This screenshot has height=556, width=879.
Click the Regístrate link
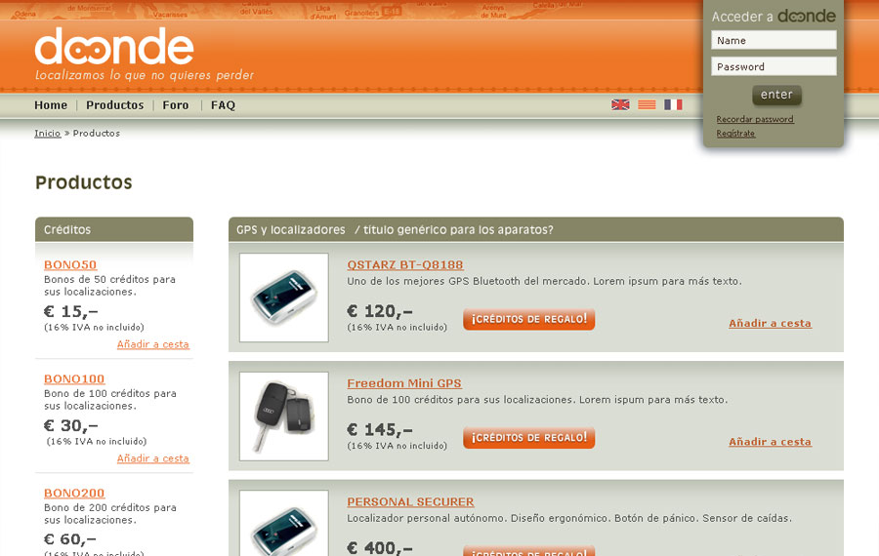(x=735, y=134)
